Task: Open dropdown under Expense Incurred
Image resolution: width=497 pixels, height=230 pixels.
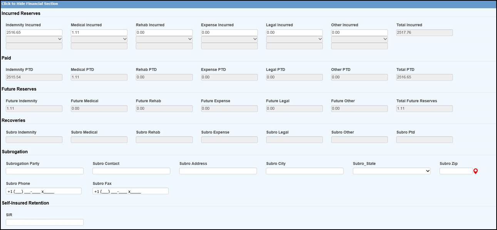Action: pyautogui.click(x=229, y=39)
